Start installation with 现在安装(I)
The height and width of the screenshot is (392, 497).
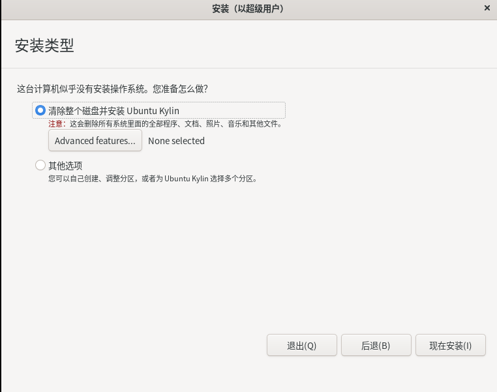[451, 345]
